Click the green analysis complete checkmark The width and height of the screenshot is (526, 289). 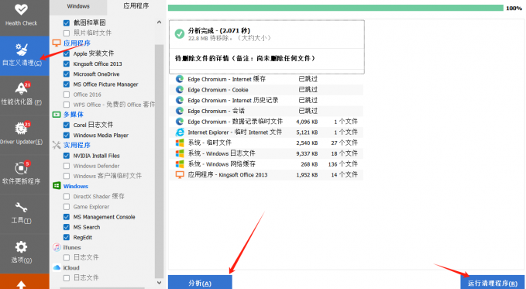(180, 33)
